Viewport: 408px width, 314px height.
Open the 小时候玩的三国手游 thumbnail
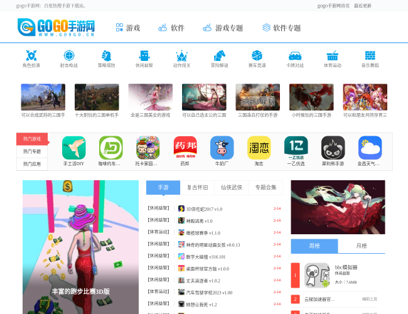tap(311, 97)
